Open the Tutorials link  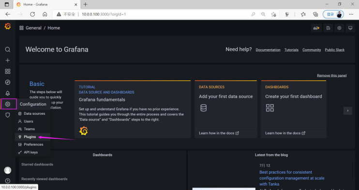pyautogui.click(x=291, y=50)
